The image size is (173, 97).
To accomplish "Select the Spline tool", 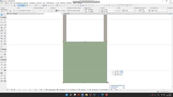I will point(2,78).
